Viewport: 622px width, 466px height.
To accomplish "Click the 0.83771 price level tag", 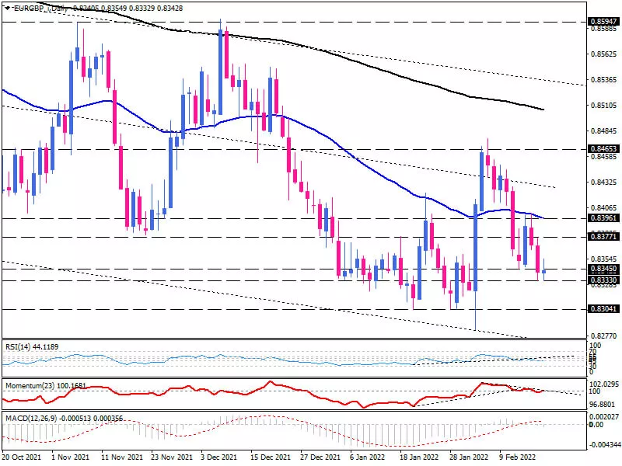I will pyautogui.click(x=603, y=237).
